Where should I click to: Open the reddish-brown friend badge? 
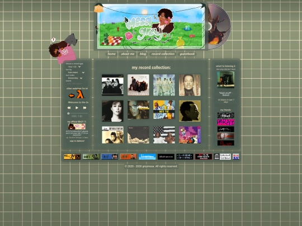225,136
